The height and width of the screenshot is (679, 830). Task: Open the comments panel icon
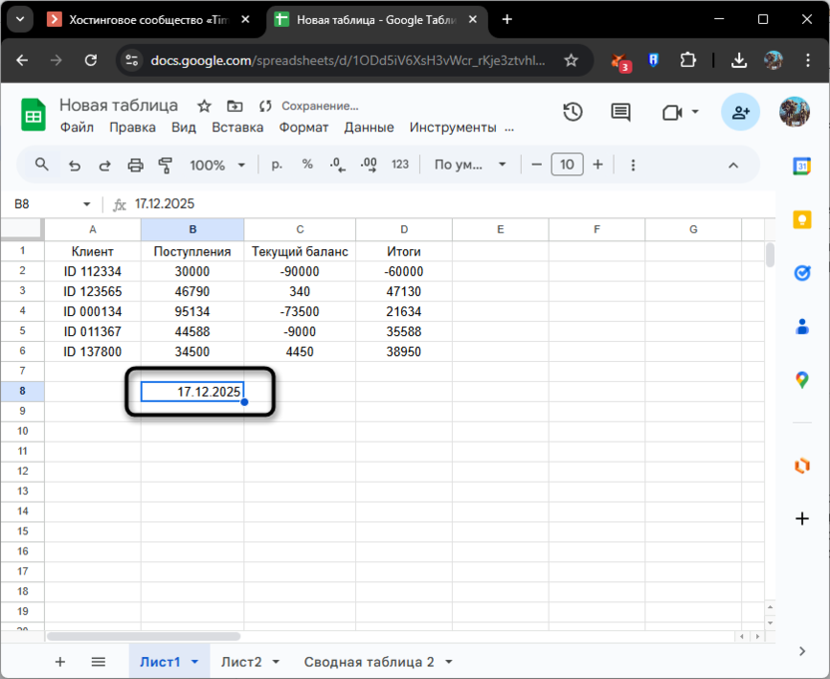pyautogui.click(x=621, y=112)
